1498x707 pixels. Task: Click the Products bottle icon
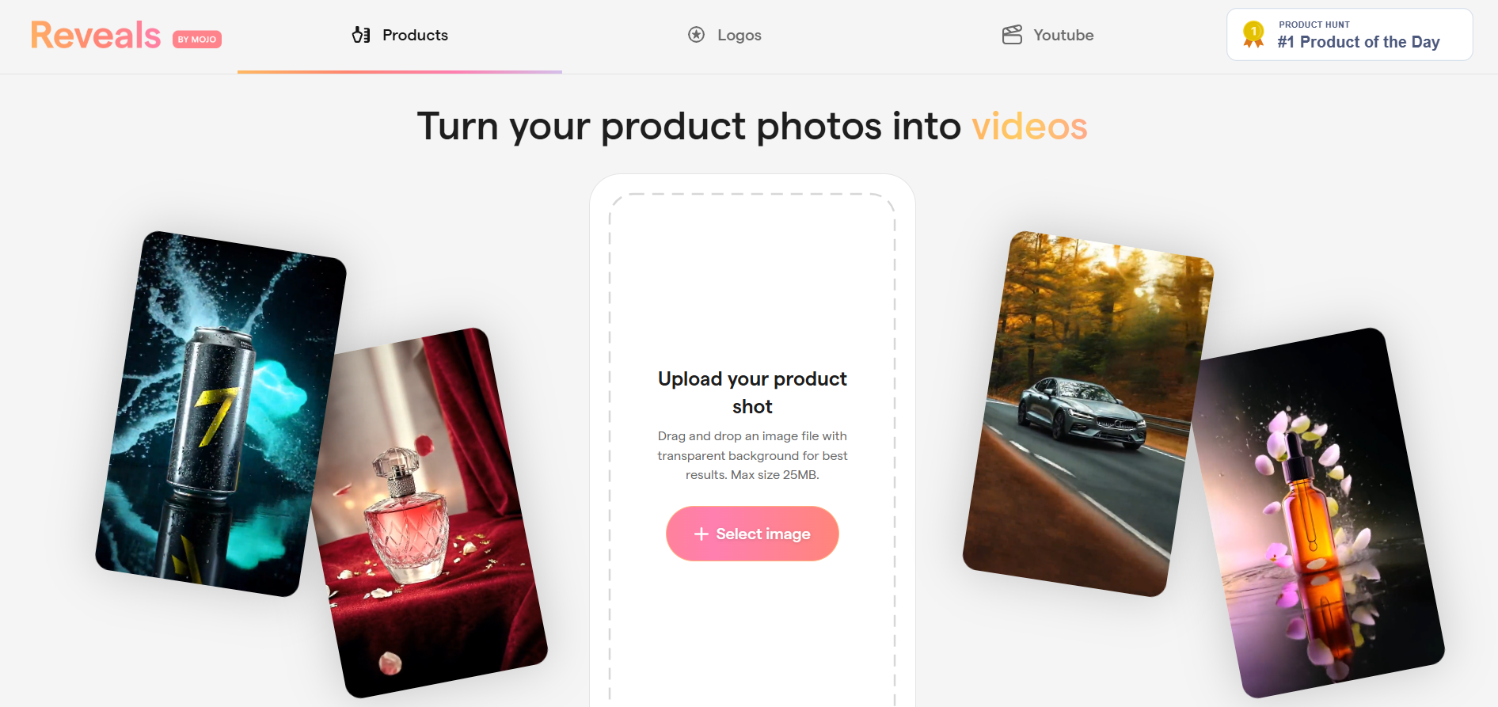tap(361, 35)
